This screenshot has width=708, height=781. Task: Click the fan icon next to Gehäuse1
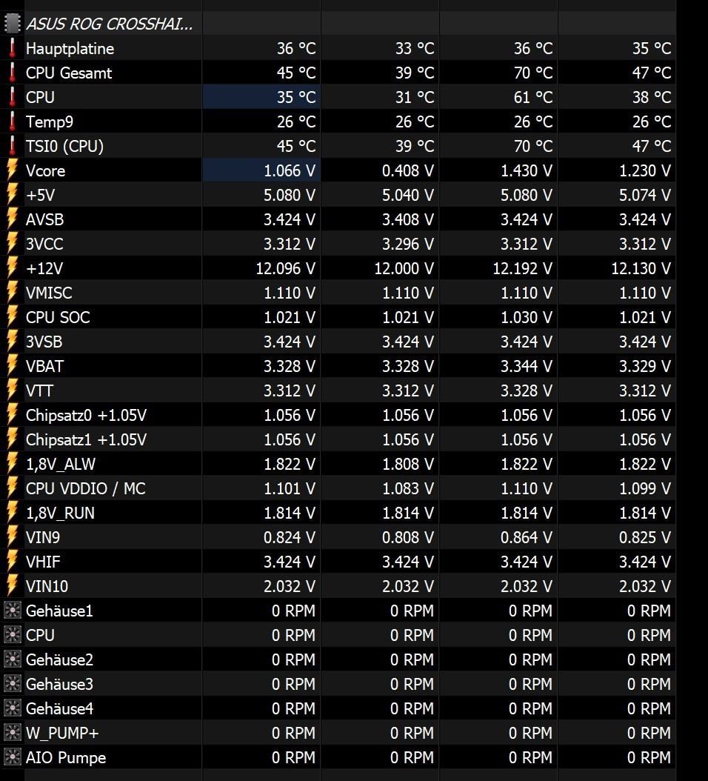click(x=13, y=610)
